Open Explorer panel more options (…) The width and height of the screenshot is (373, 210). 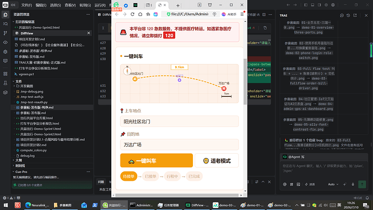pyautogui.click(x=88, y=14)
